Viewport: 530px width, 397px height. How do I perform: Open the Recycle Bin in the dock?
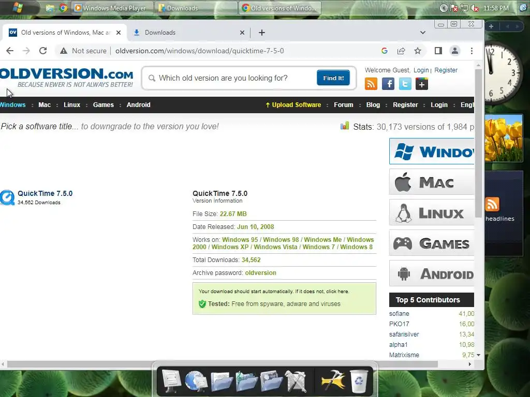[359, 381]
